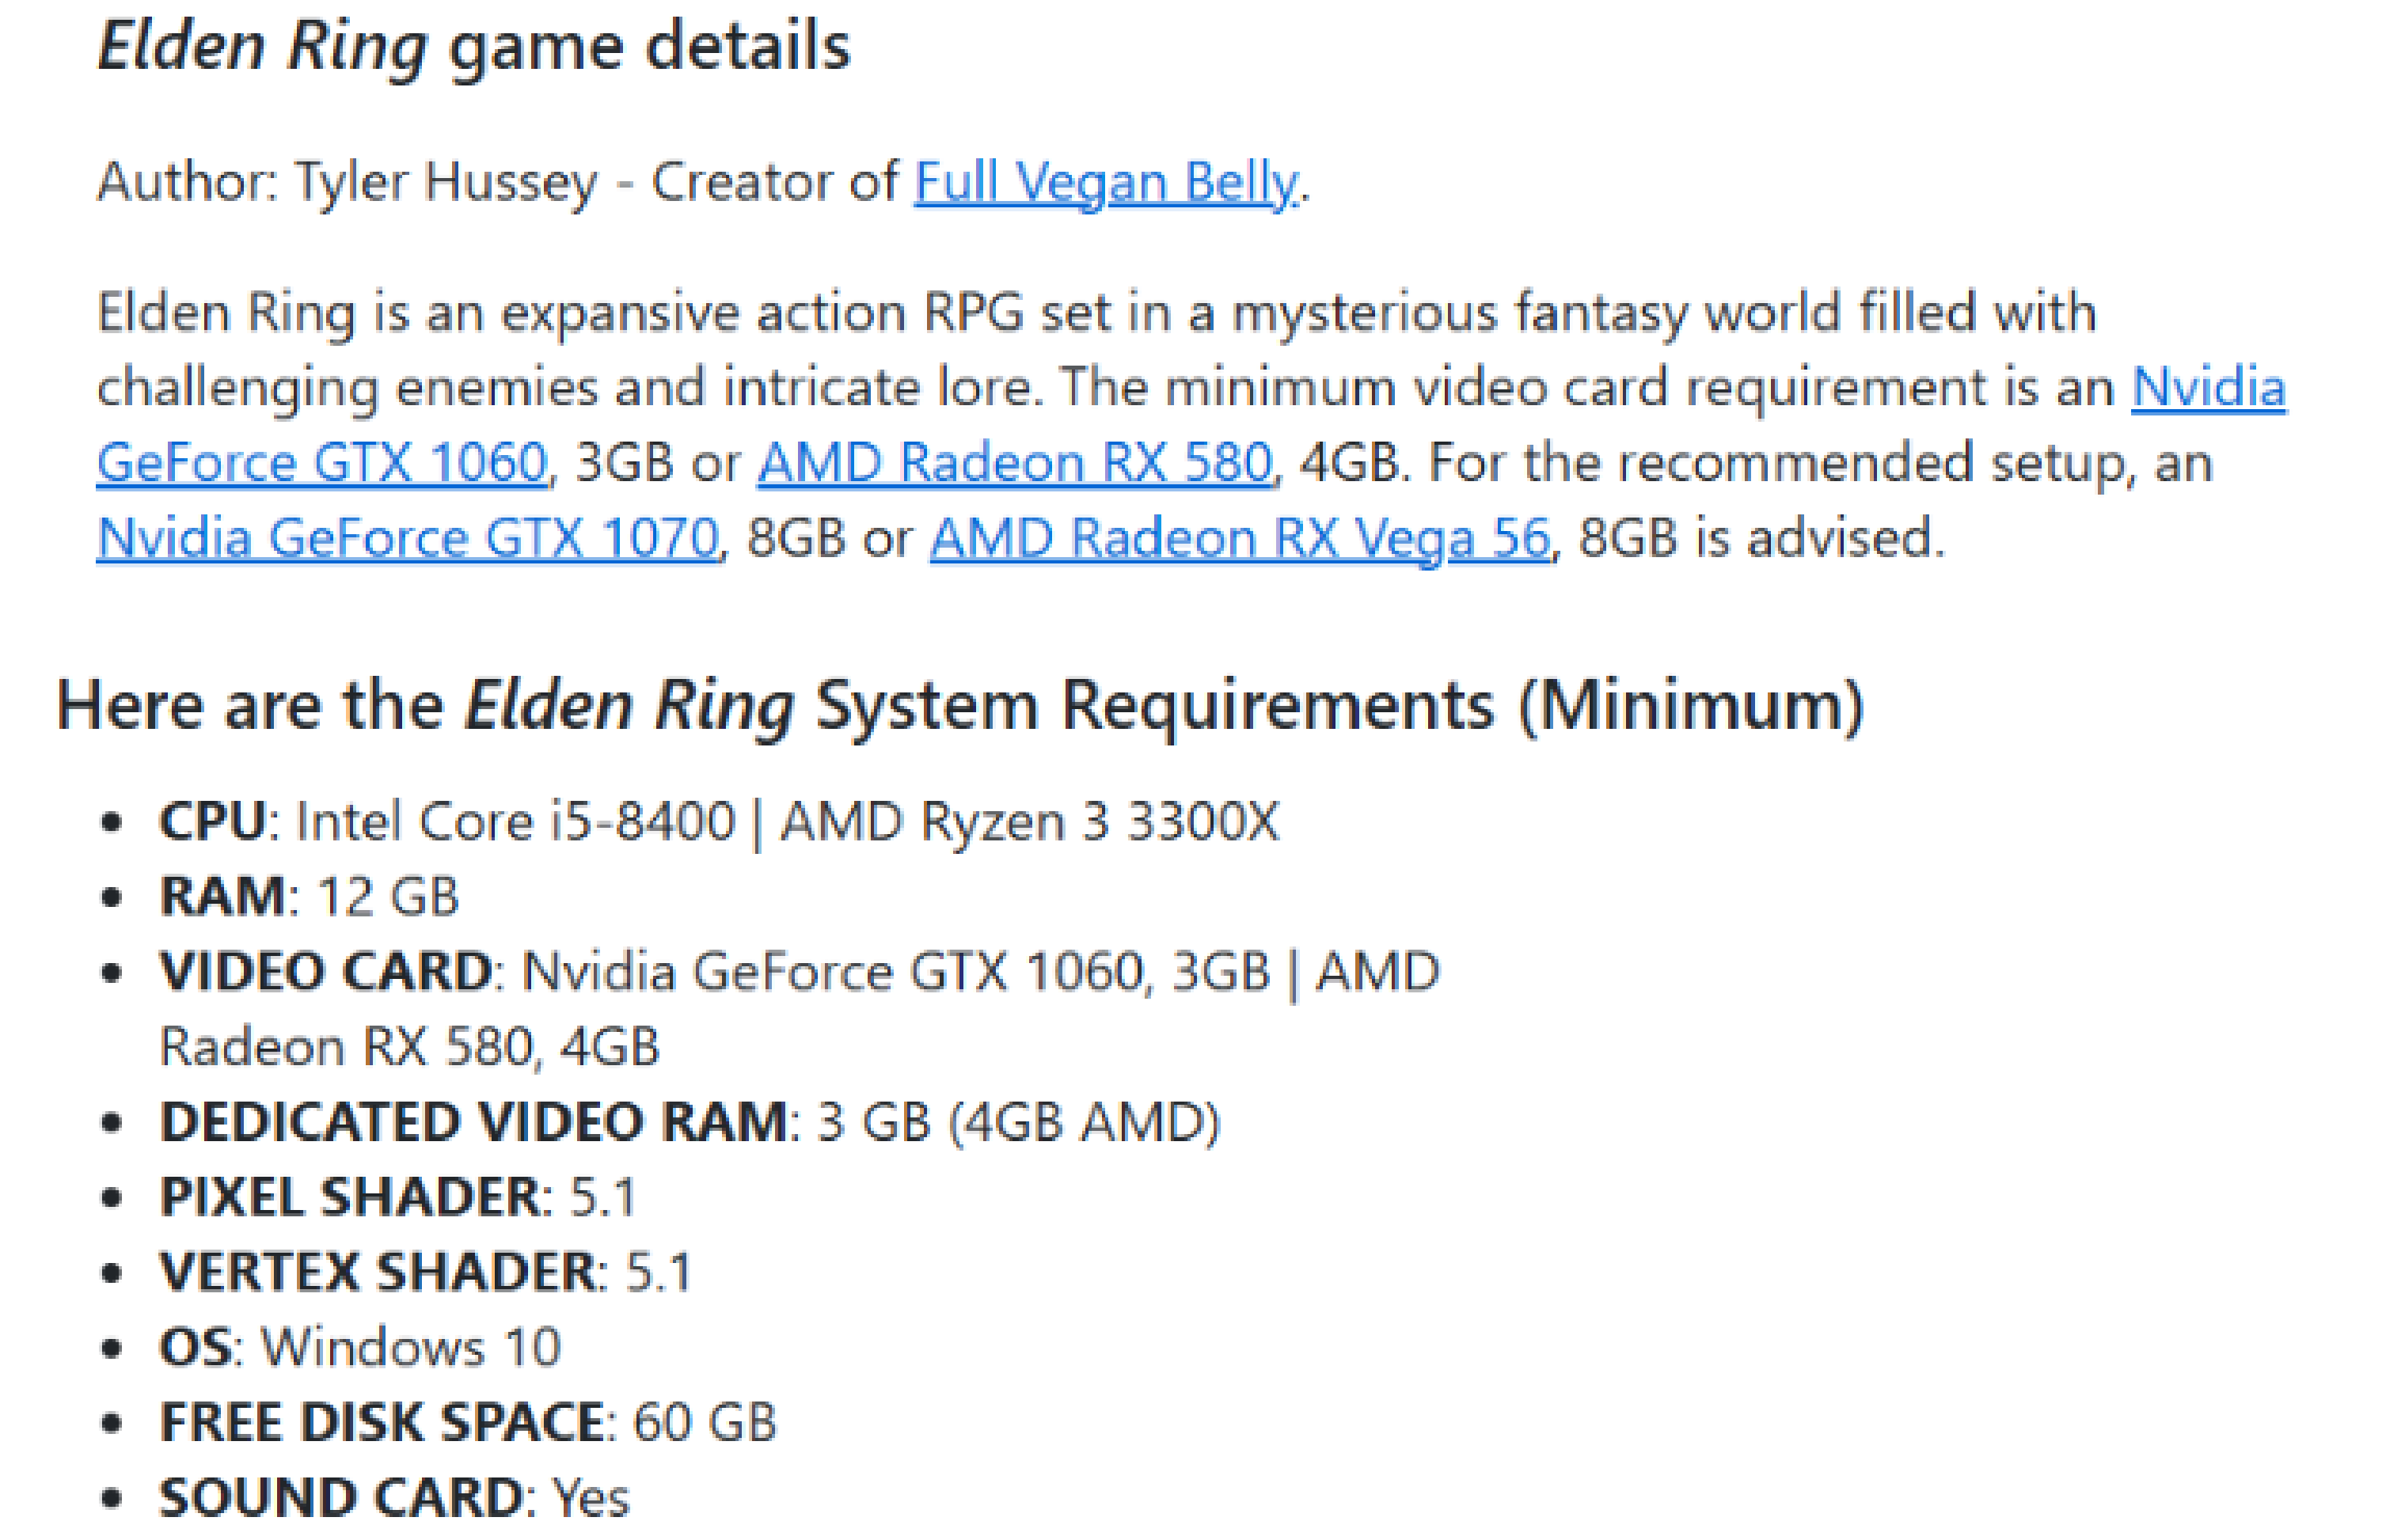Click the bold CPU label in list
Image resolution: width=2405 pixels, height=1540 pixels.
[x=212, y=822]
